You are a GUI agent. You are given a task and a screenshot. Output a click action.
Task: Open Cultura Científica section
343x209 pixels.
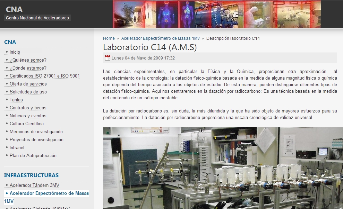tap(27, 124)
